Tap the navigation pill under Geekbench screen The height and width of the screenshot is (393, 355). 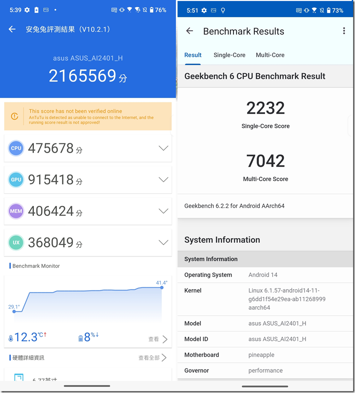[265, 386]
